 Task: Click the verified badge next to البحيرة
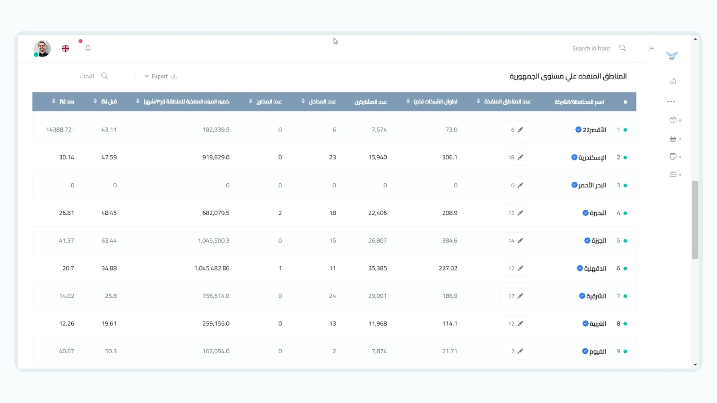[585, 213]
